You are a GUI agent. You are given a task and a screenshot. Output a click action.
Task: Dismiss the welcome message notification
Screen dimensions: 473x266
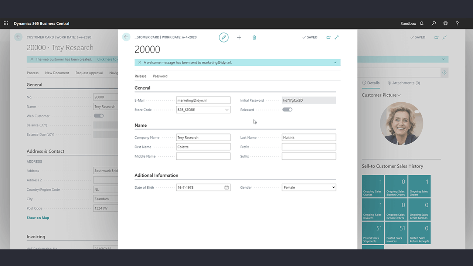click(140, 62)
